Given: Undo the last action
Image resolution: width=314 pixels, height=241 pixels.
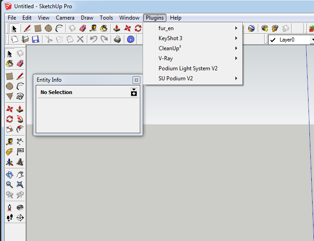Looking at the screenshot, I should [94, 39].
